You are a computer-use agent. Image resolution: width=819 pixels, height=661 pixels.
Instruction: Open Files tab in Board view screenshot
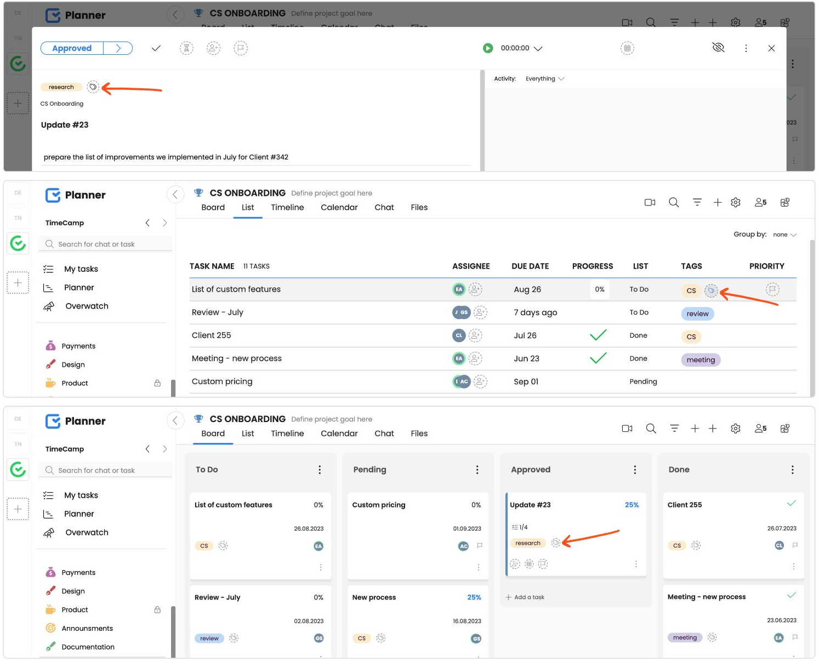coord(419,434)
